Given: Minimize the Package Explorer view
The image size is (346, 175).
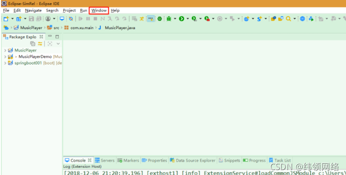Looking at the screenshot, I should [50, 36].
